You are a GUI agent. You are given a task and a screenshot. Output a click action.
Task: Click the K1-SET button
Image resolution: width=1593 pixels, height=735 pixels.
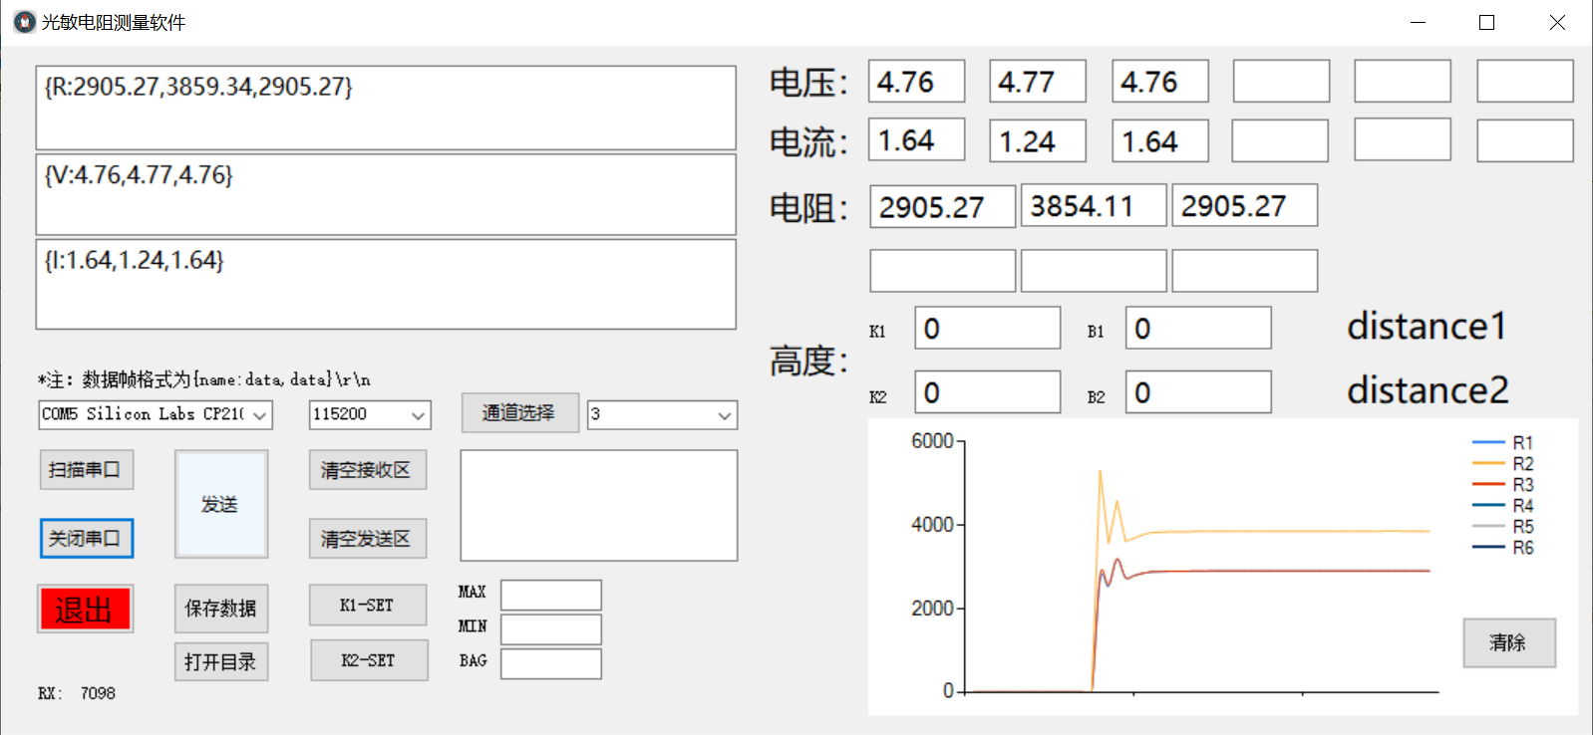368,605
